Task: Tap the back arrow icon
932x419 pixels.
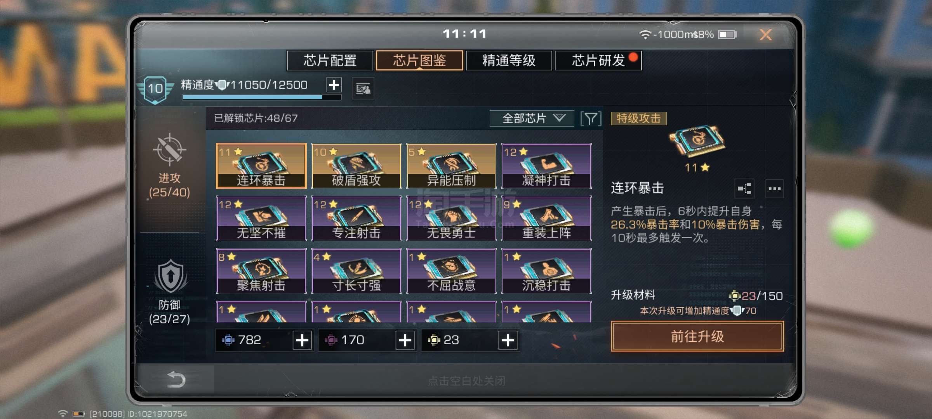Action: (176, 379)
